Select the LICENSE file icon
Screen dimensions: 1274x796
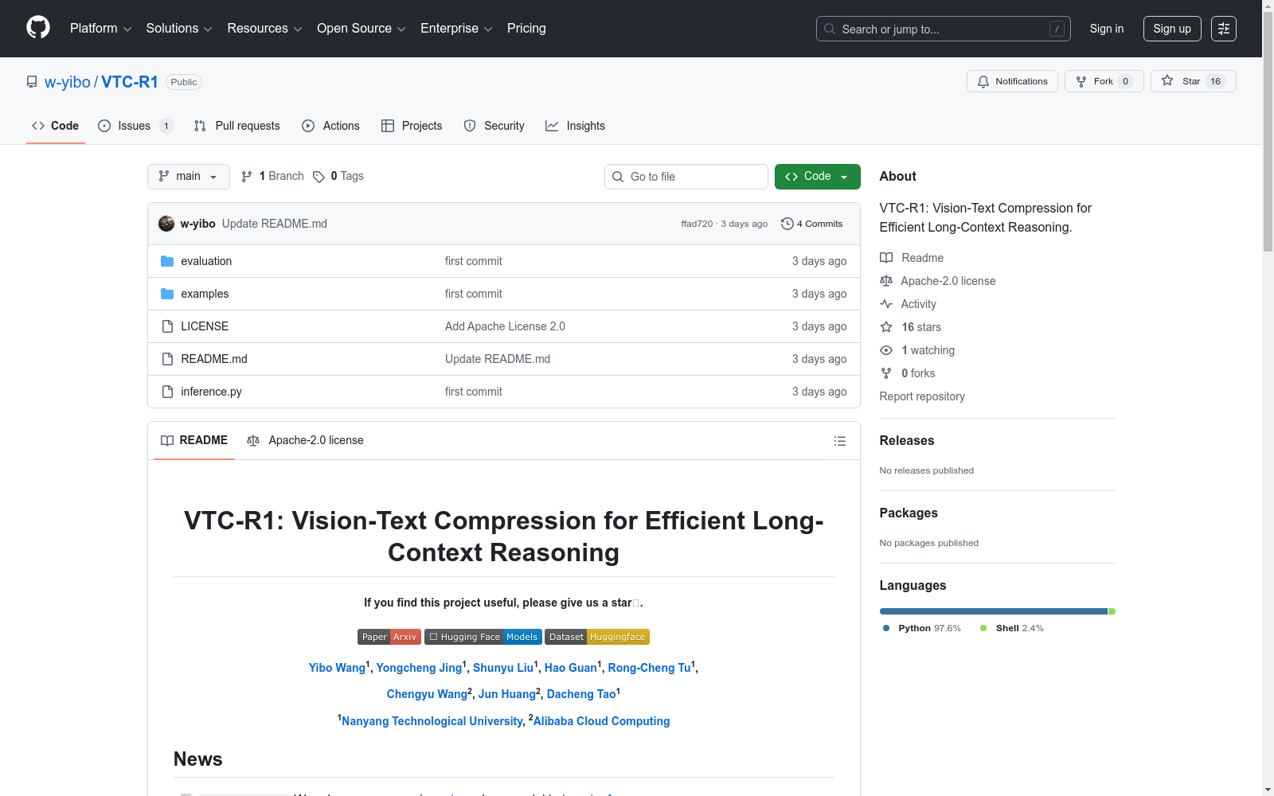pyautogui.click(x=167, y=326)
